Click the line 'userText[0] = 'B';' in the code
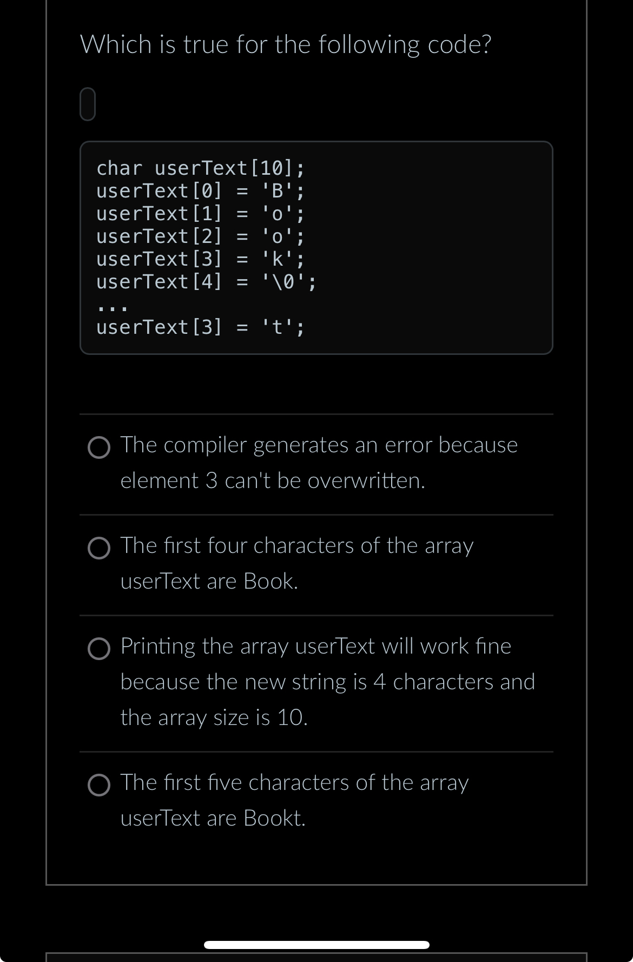Image resolution: width=633 pixels, height=962 pixels. coord(200,190)
